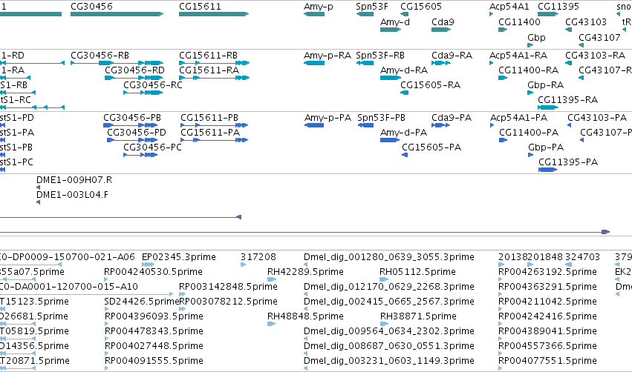
Task: Select protein Cda9-PA
Action: pyautogui.click(x=452, y=117)
